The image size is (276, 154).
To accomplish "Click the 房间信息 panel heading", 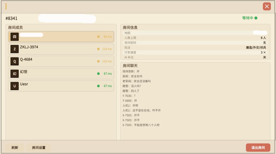I will click(x=130, y=27).
